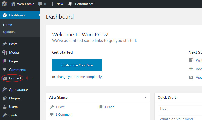Click the Contact envelope icon
202x120 pixels.
coord(5,78)
